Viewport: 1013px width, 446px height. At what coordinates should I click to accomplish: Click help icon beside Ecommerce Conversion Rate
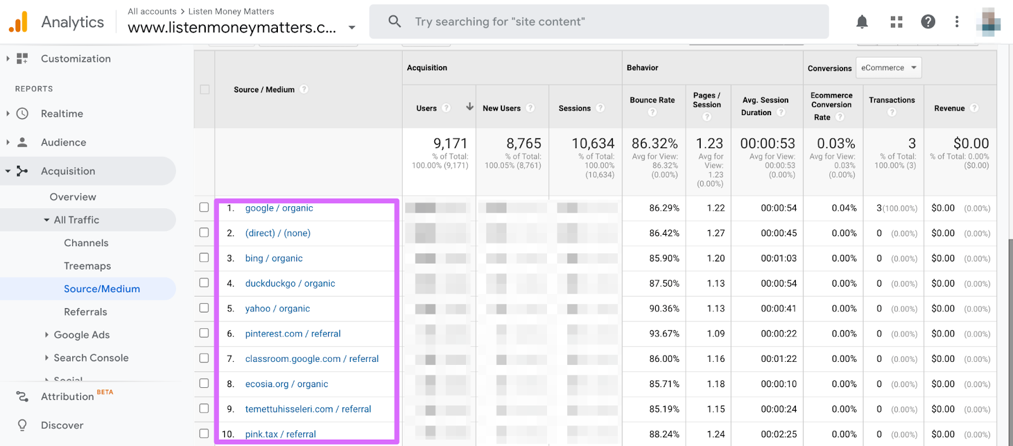pos(840,117)
